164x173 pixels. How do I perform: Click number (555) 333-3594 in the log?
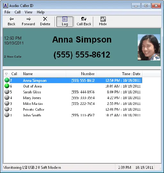click(83, 98)
